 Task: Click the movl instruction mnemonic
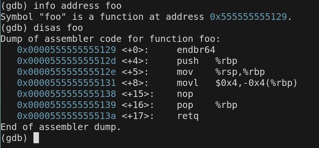point(188,83)
